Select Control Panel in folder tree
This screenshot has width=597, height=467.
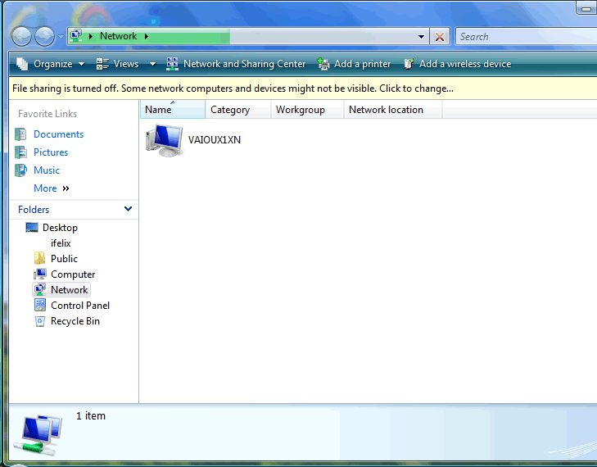(79, 306)
